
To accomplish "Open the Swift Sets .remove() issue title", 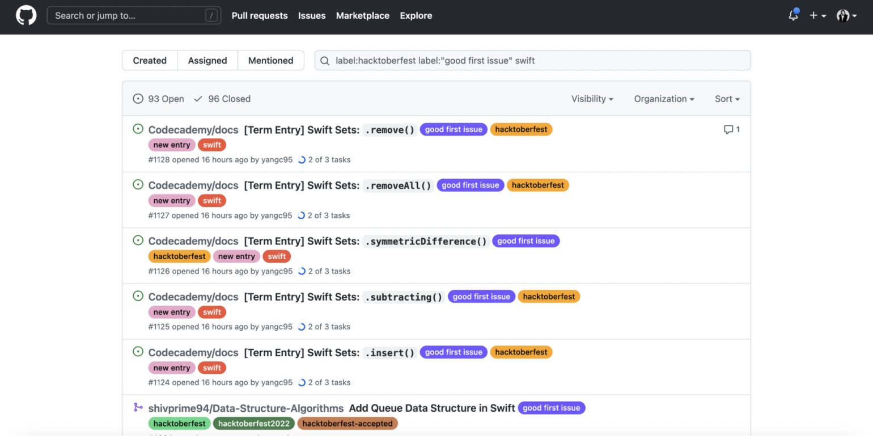I will point(330,130).
